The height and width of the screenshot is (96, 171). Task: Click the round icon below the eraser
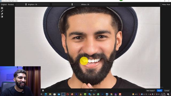2,17
